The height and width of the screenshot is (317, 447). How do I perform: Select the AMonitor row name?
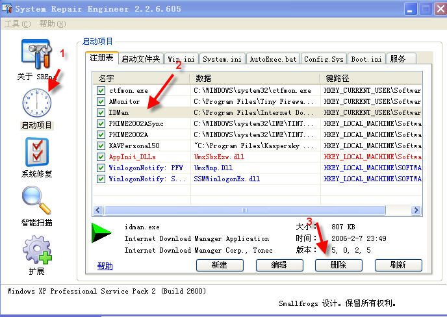(x=124, y=101)
